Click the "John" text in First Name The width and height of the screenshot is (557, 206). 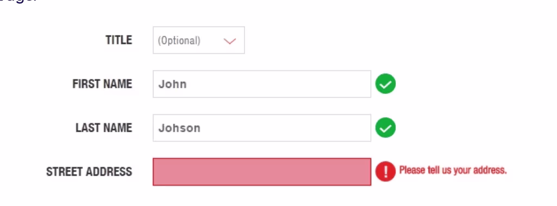pos(172,84)
